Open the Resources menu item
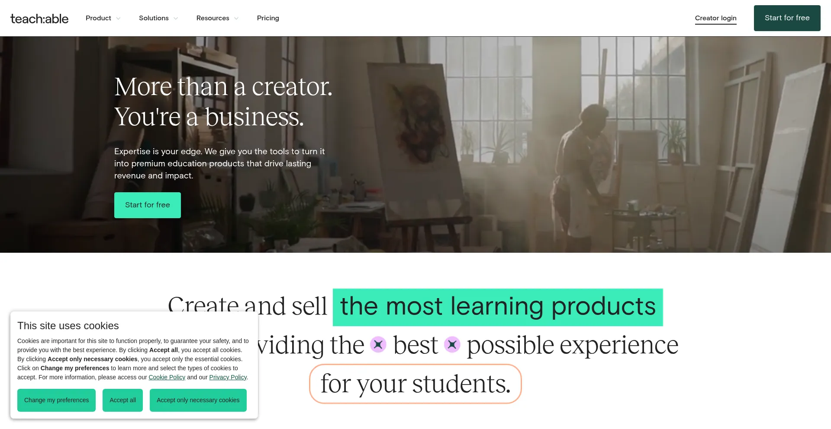The width and height of the screenshot is (831, 429). click(213, 18)
